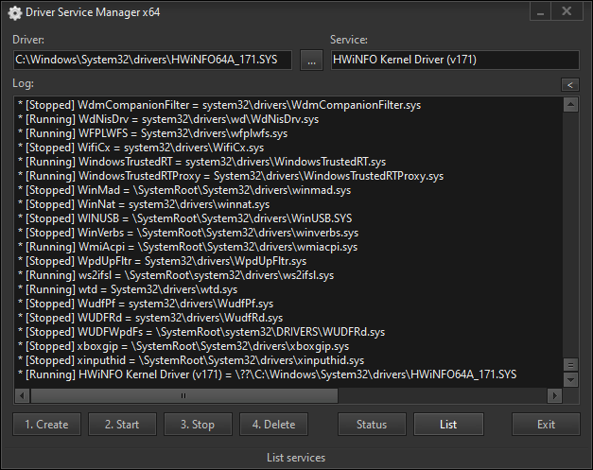The width and height of the screenshot is (593, 470).
Task: Click the window title 'Driver Service Manager x64'
Action: click(93, 12)
